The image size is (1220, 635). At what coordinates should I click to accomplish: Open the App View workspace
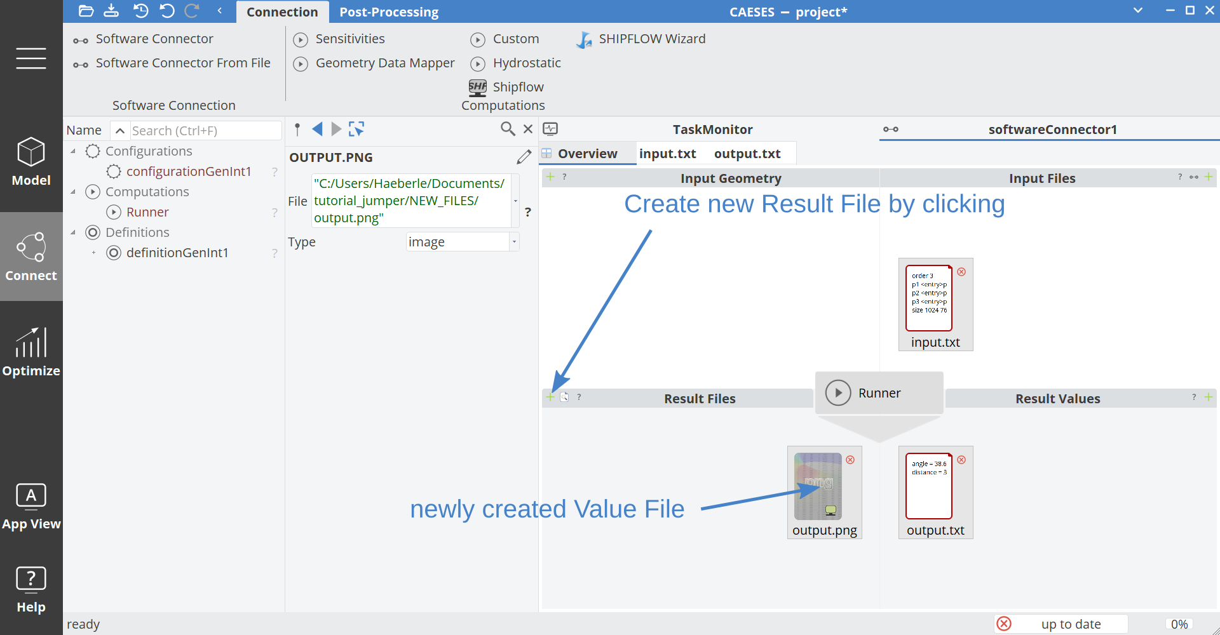point(31,506)
